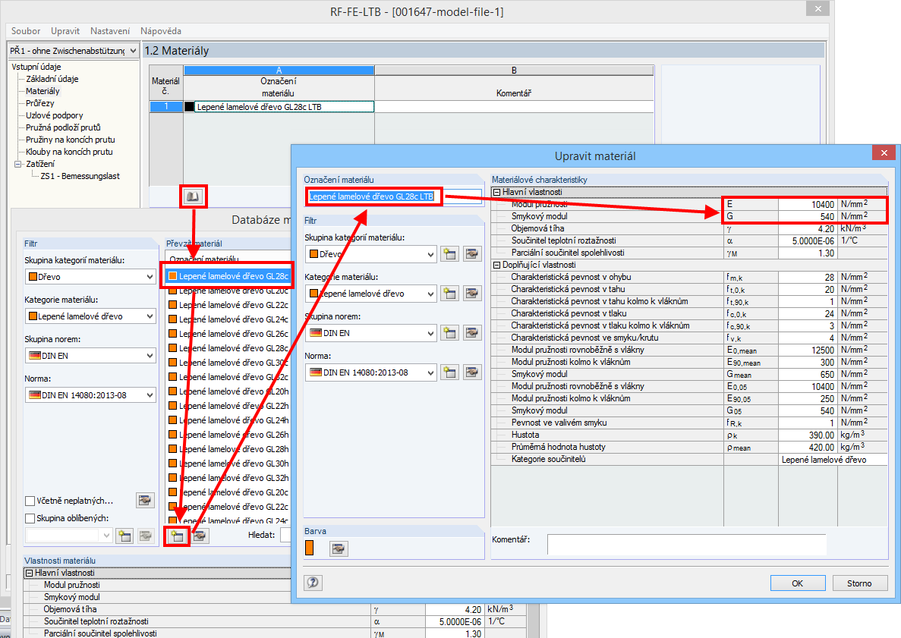The height and width of the screenshot is (638, 901).
Task: Click edit icon beside Skupina norem in Upravit materiál
Action: [x=472, y=332]
